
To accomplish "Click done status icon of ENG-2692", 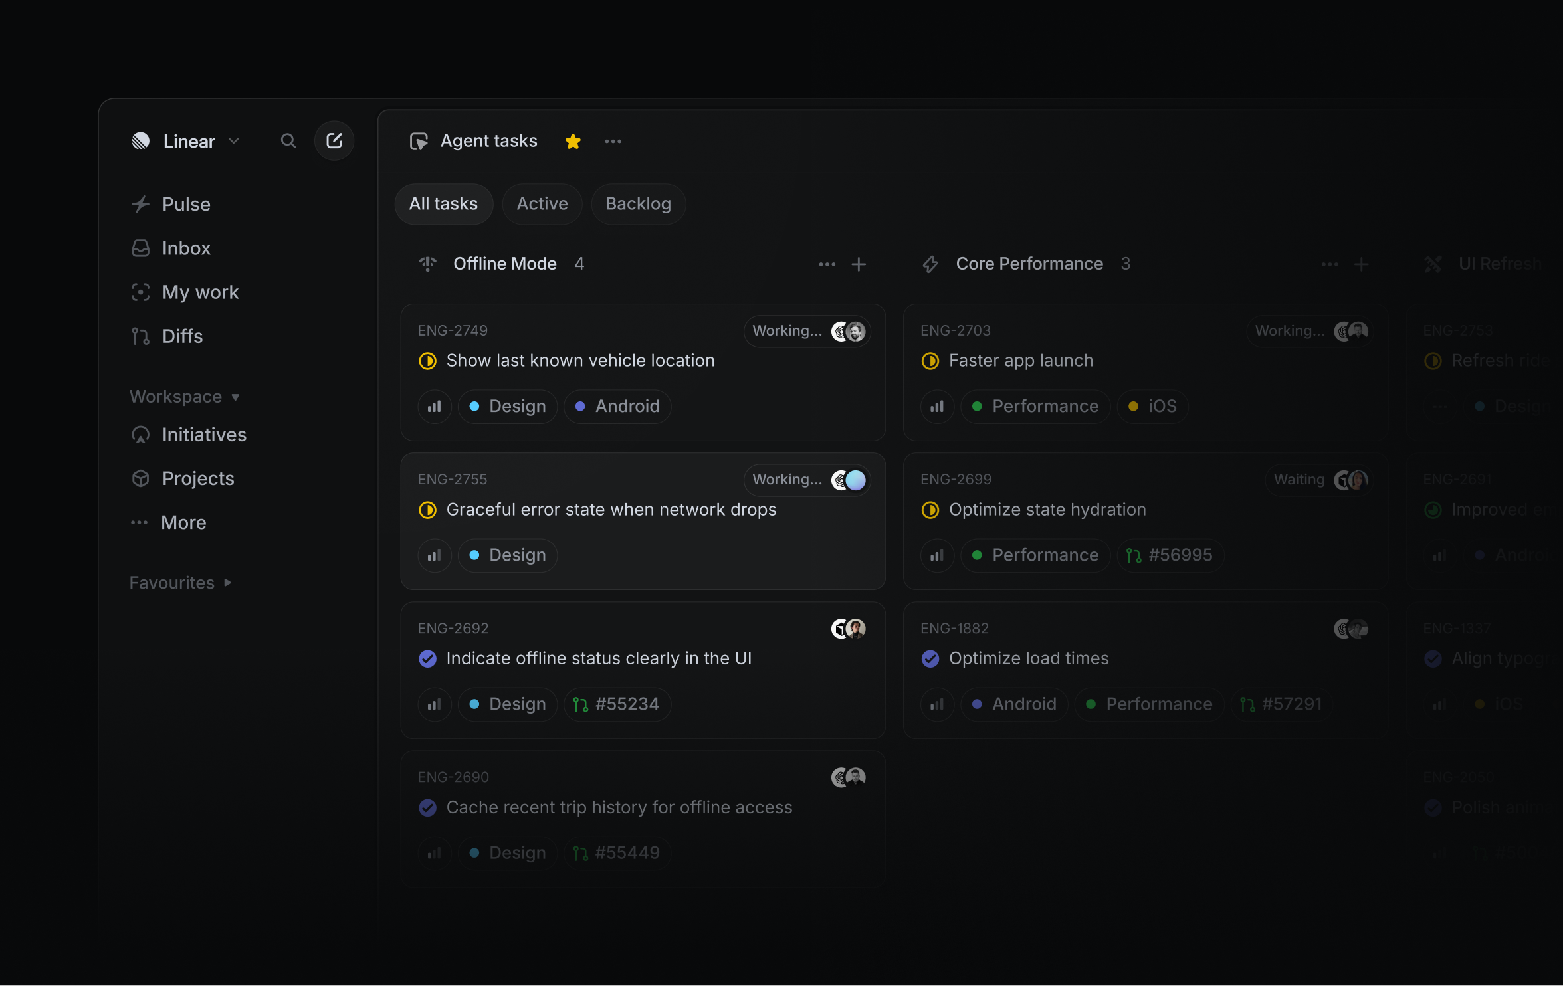I will coord(428,658).
